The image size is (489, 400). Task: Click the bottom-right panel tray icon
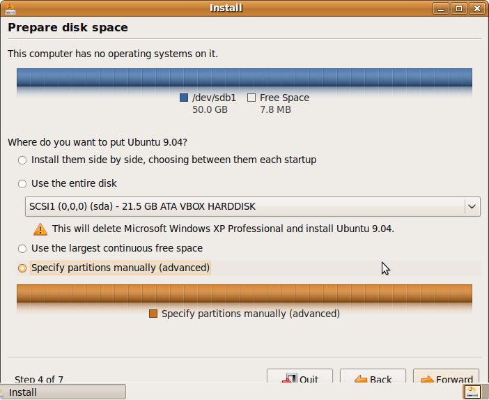[x=472, y=392]
